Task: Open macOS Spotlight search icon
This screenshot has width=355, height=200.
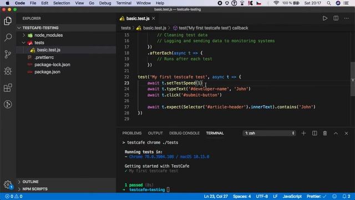Action: point(329,3)
